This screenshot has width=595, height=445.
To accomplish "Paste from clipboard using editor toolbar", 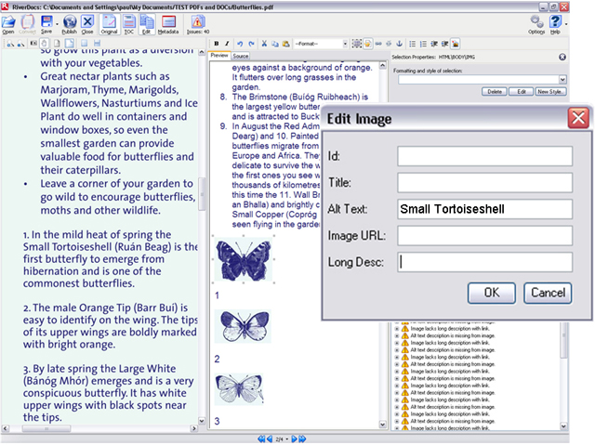I will 286,44.
